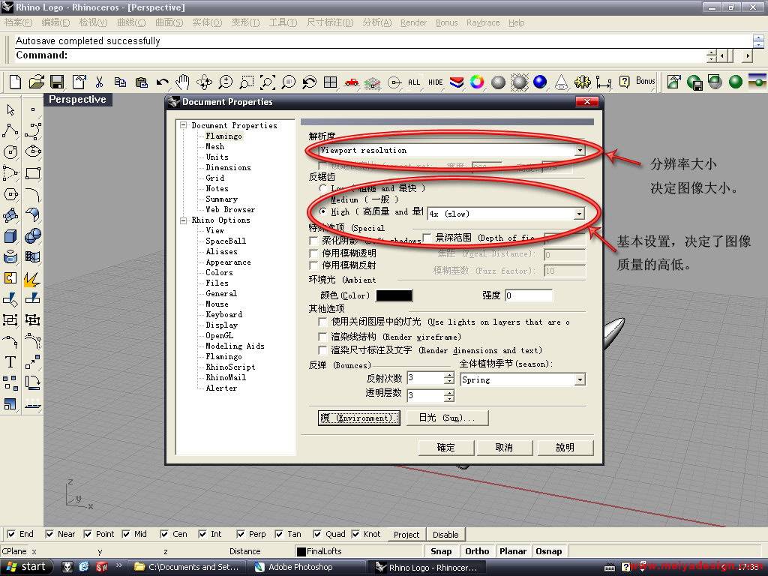Click the Copy icon in toolbar
This screenshot has height=576, width=768.
pyautogui.click(x=120, y=82)
